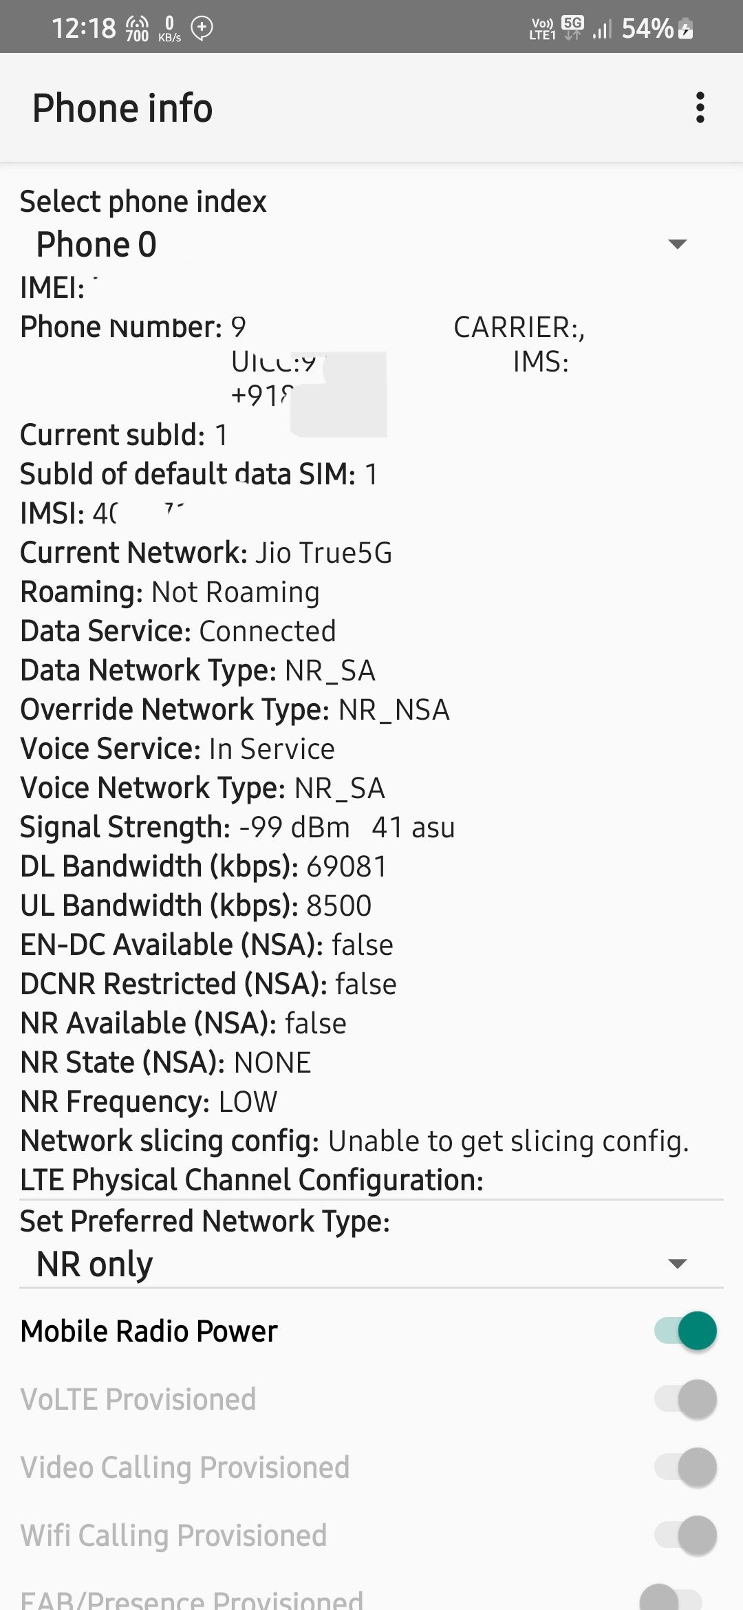Tap the 5G network status icon
The height and width of the screenshot is (1610, 743).
point(572,28)
